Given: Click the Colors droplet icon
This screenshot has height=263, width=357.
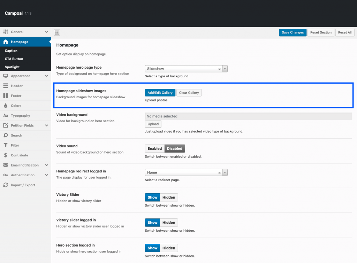Looking at the screenshot, I should click(x=6, y=106).
